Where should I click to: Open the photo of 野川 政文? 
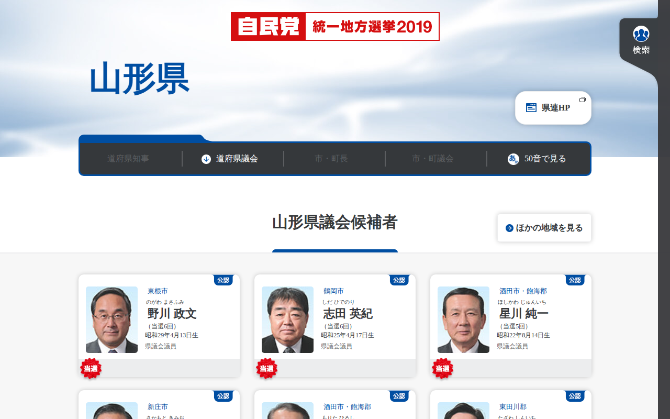click(111, 319)
